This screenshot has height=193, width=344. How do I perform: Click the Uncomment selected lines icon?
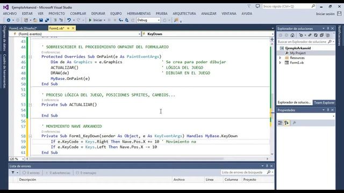click(61, 20)
